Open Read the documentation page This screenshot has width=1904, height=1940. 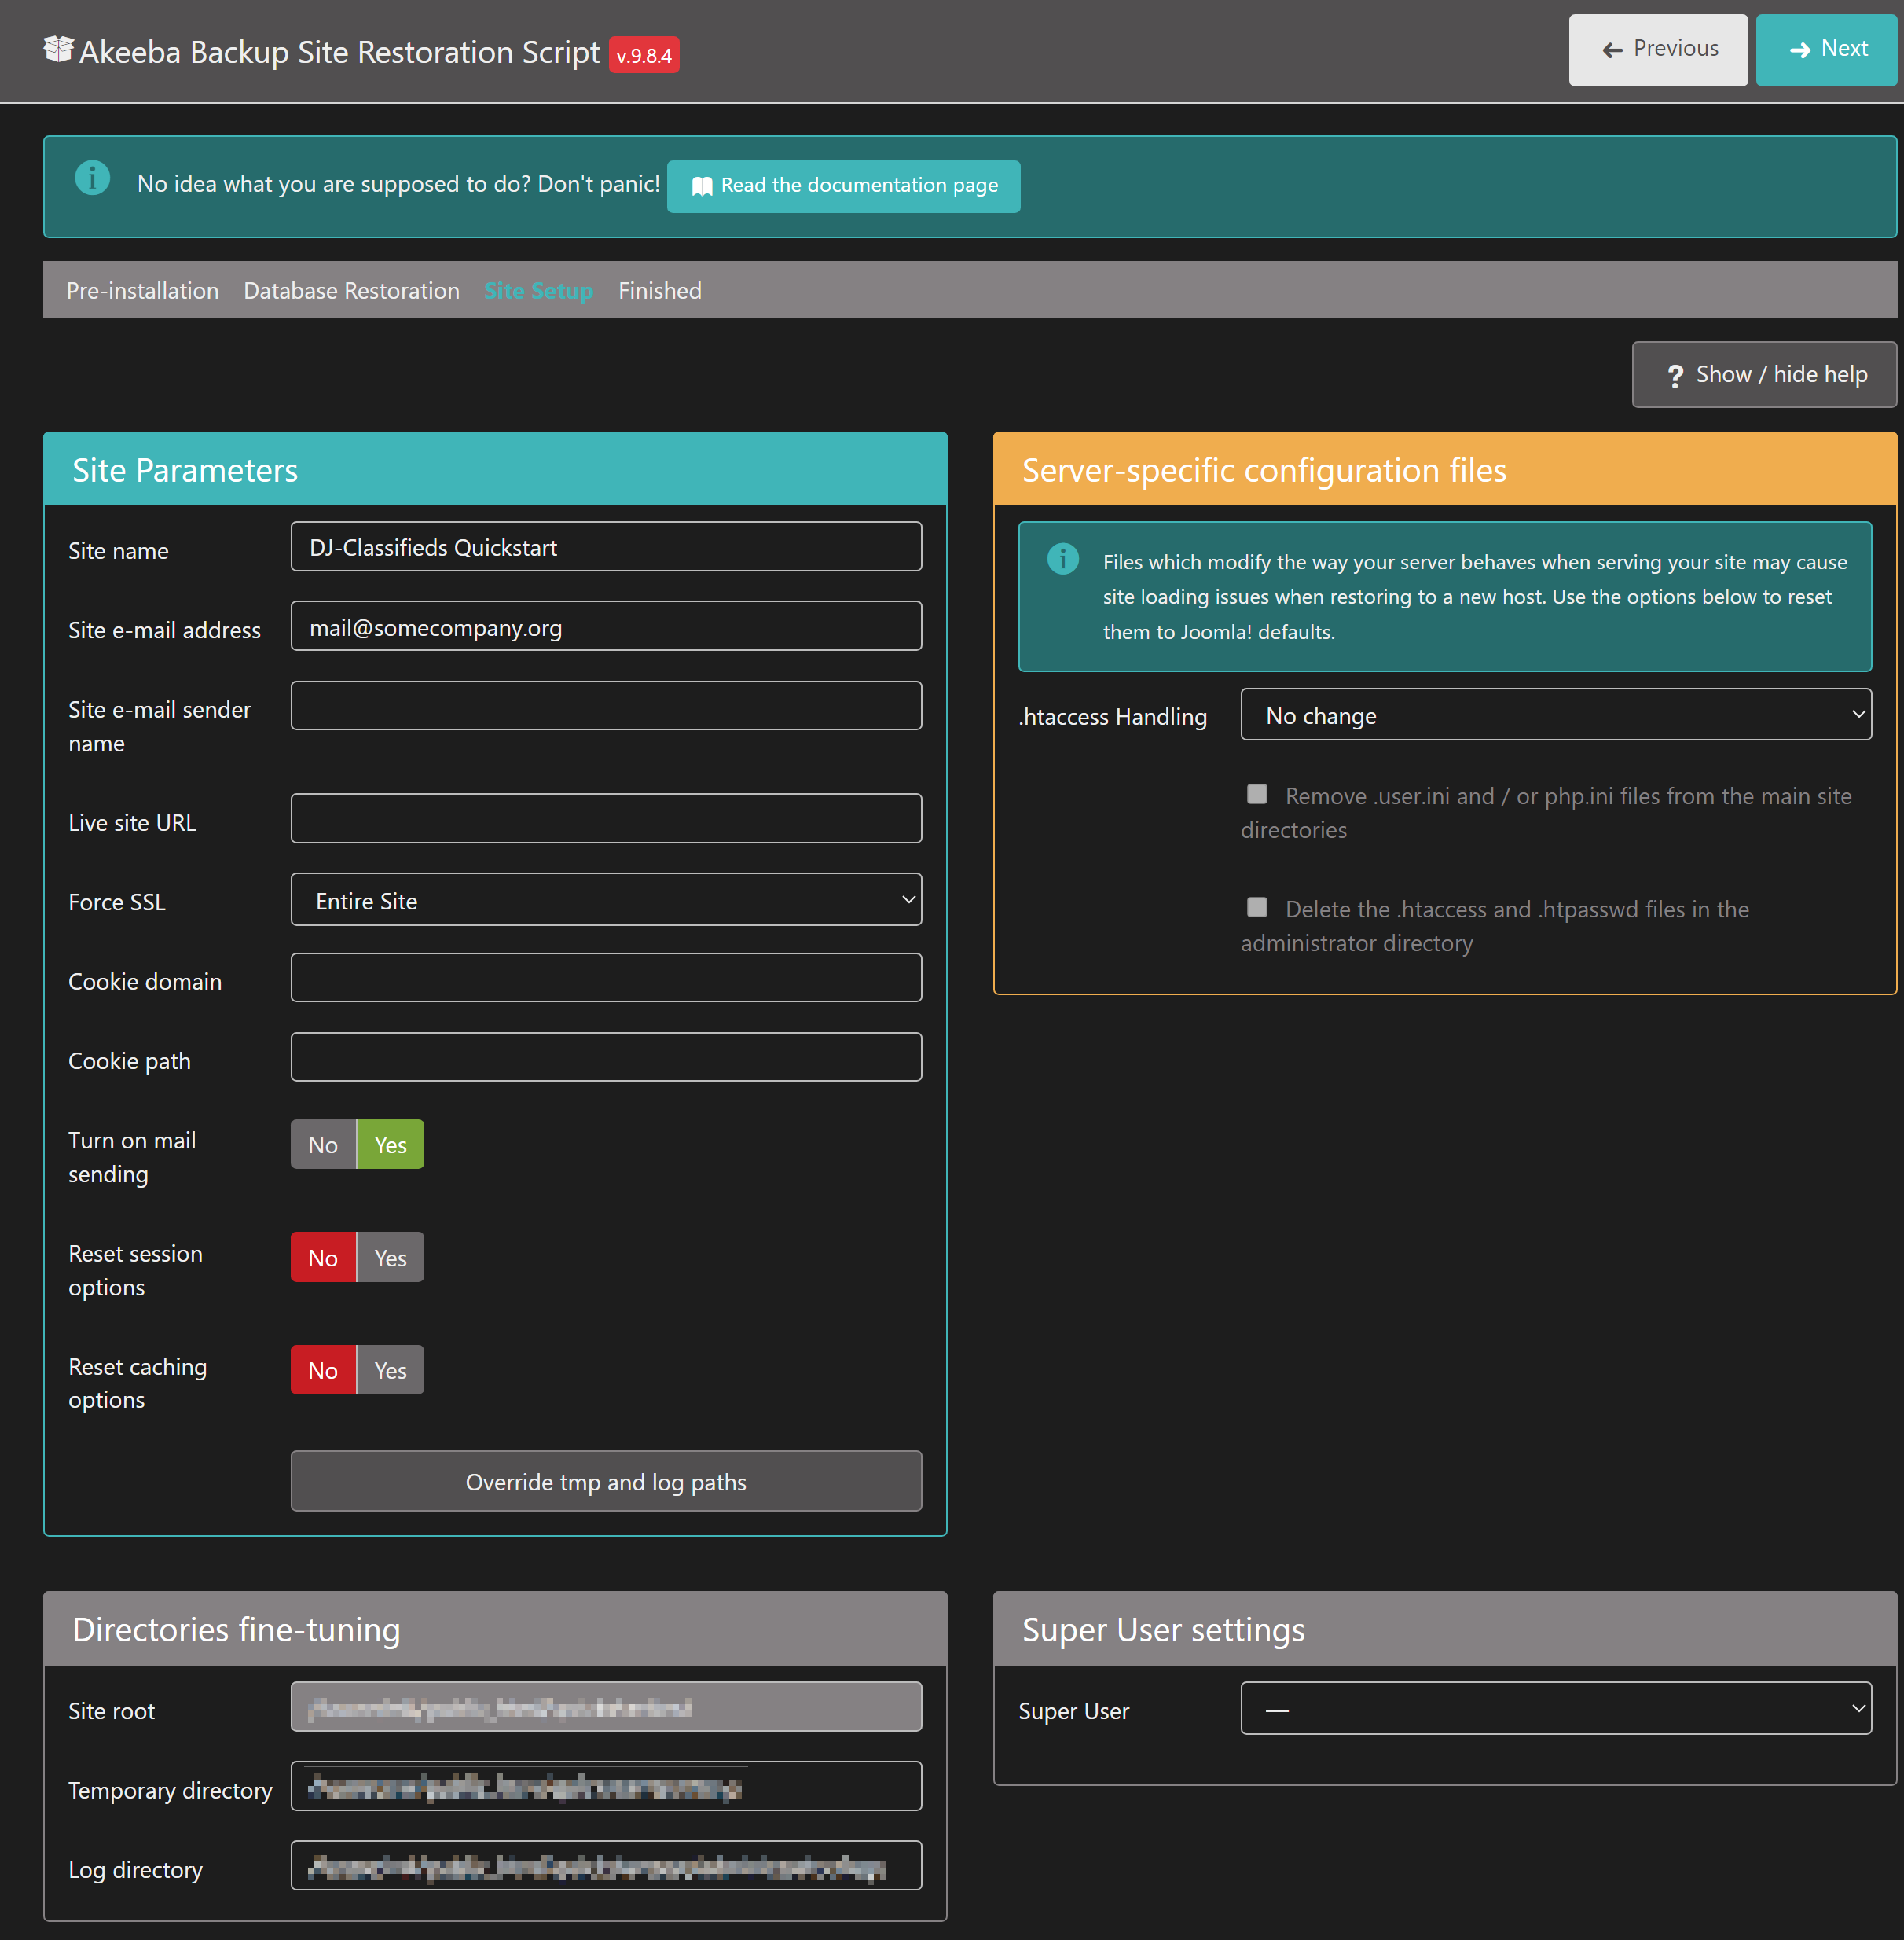tap(843, 186)
